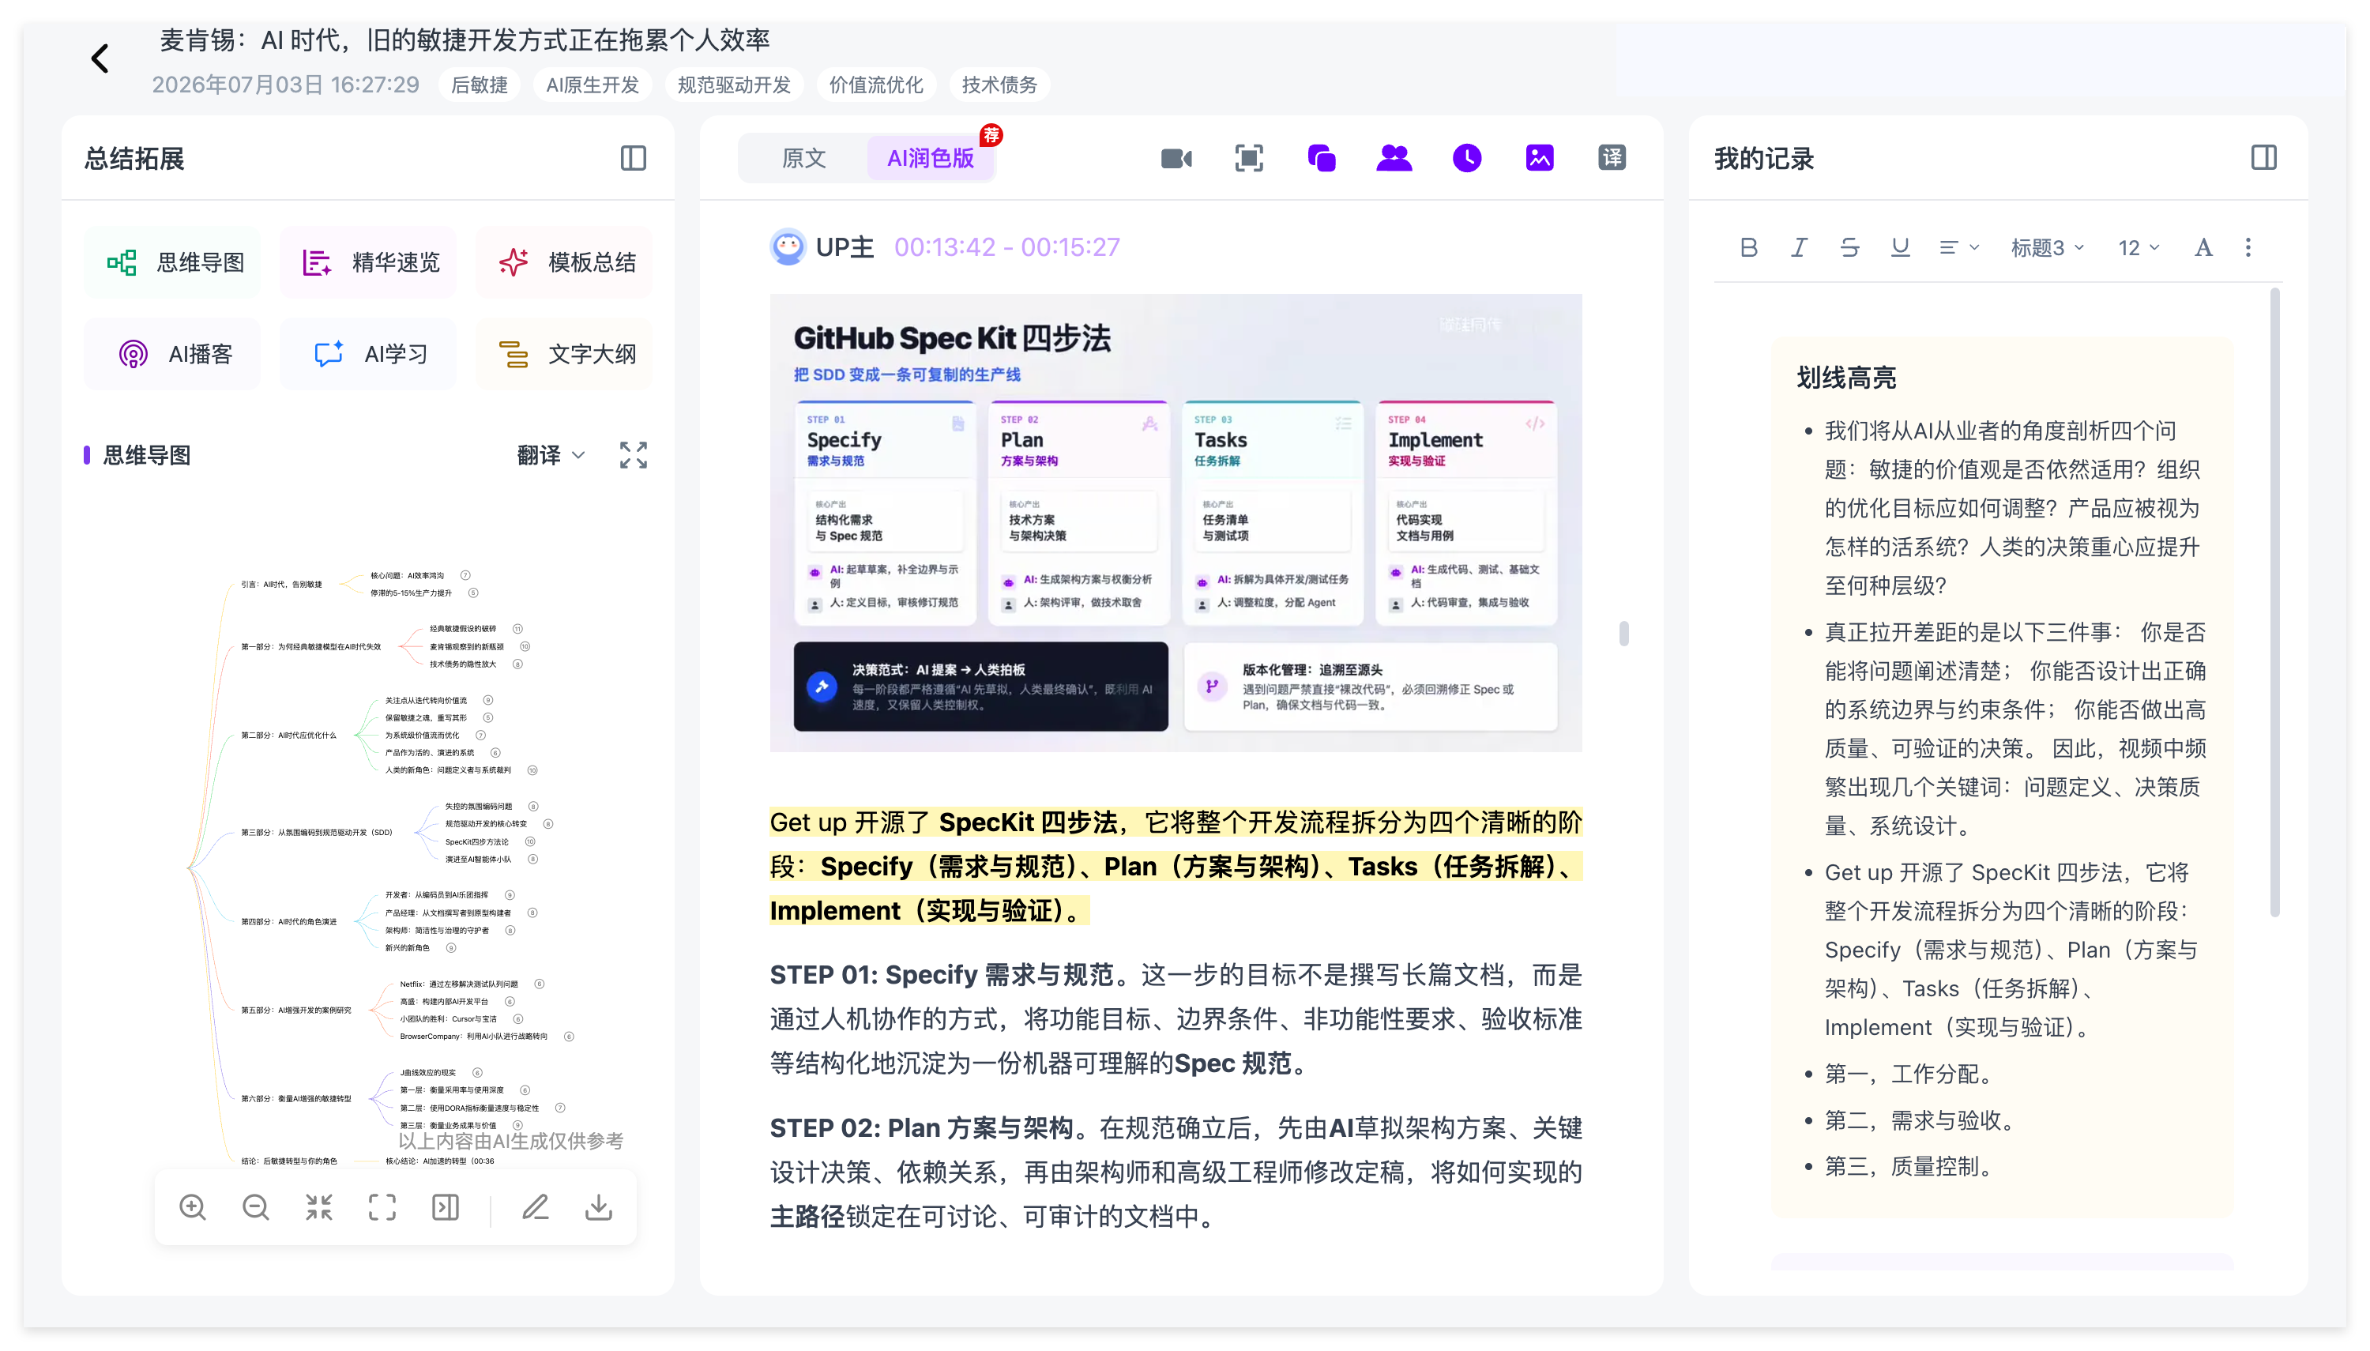This screenshot has width=2370, height=1351.
Task: Show speakers with the people icon
Action: click(1394, 159)
